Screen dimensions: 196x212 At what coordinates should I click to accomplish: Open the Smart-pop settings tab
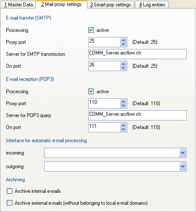[x=110, y=5]
